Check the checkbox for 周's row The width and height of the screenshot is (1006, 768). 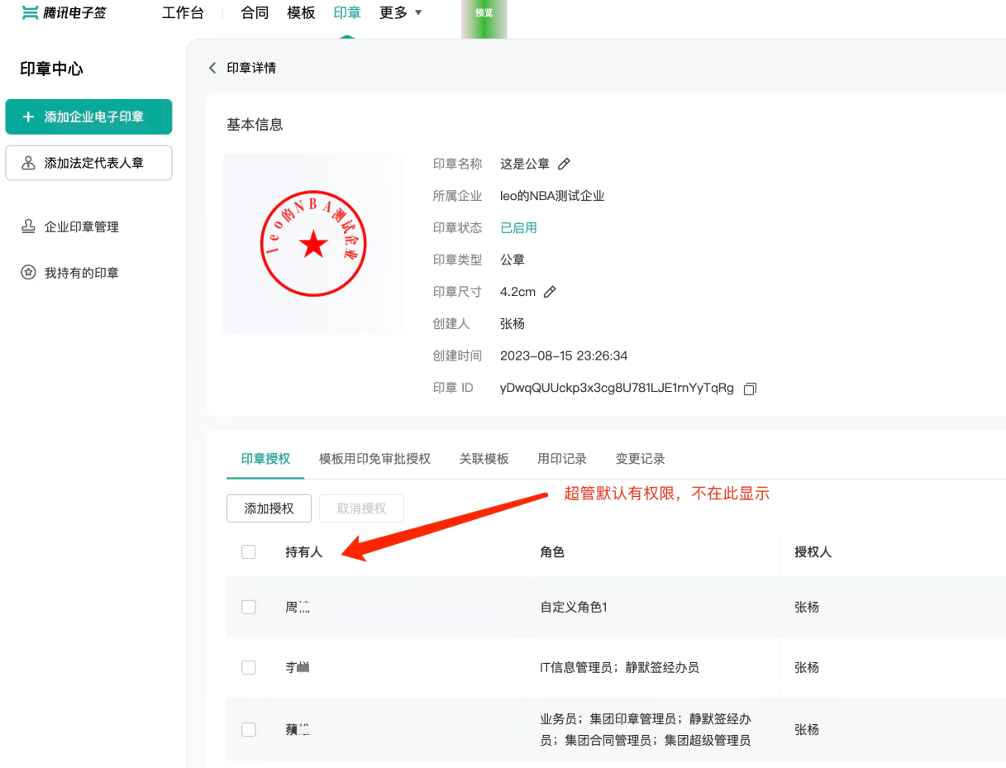(249, 607)
